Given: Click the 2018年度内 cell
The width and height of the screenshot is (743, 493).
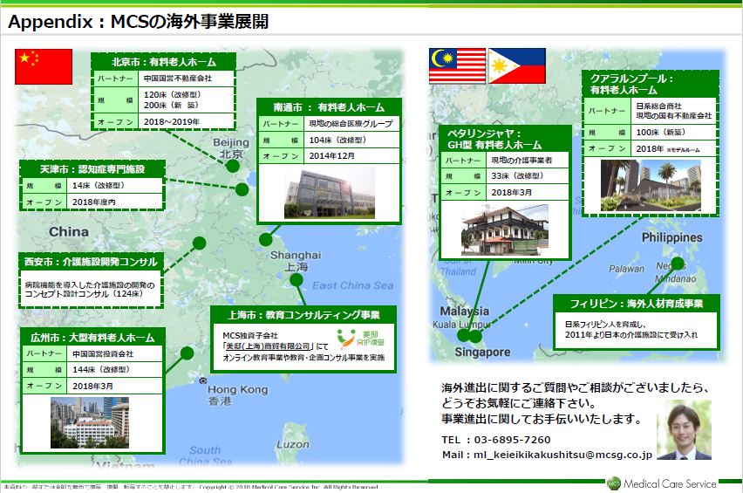Looking at the screenshot, I should pos(115,202).
